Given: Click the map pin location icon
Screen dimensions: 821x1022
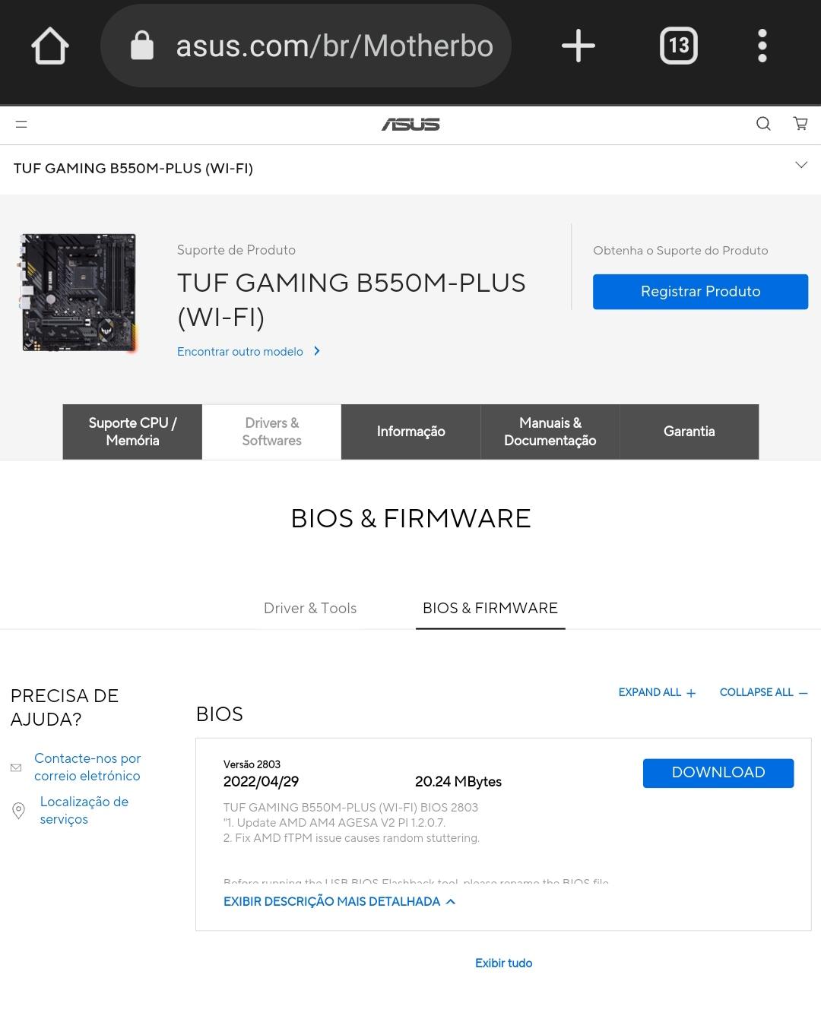Looking at the screenshot, I should pos(19,811).
